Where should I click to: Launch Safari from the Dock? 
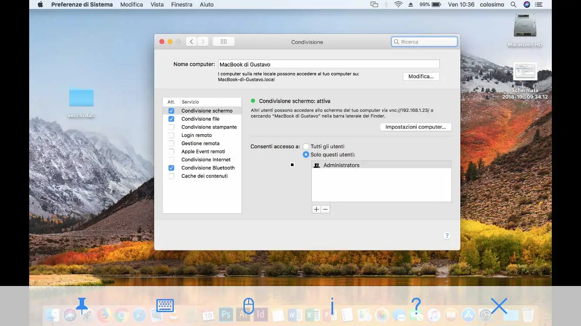(x=140, y=315)
